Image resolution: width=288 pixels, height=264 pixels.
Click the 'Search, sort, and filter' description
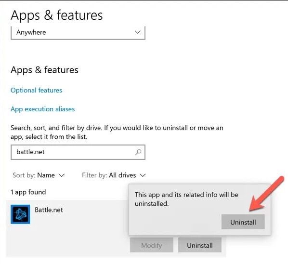coord(117,132)
